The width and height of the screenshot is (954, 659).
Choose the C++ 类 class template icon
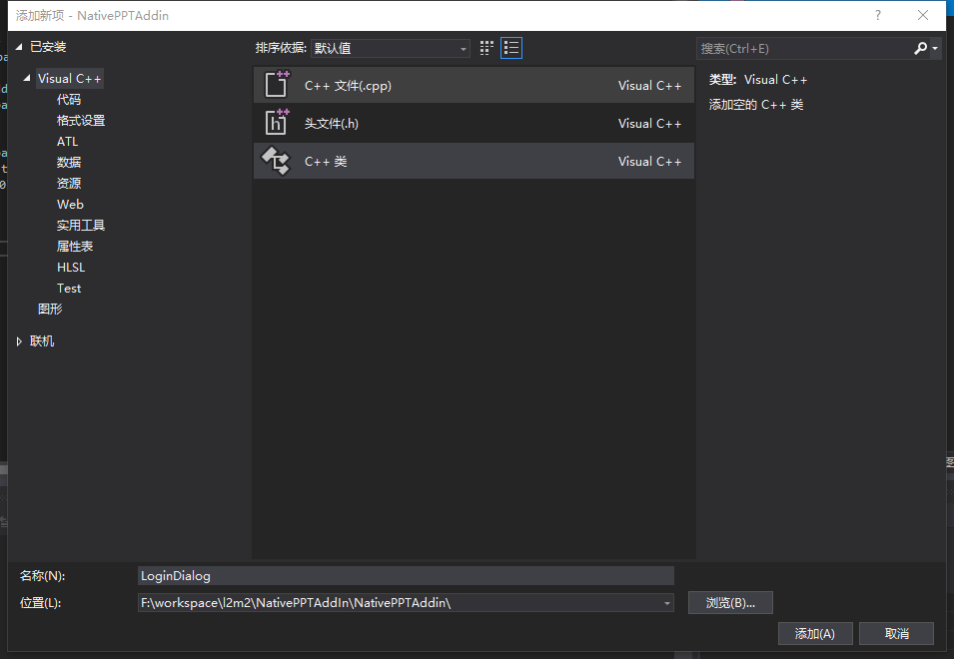277,161
